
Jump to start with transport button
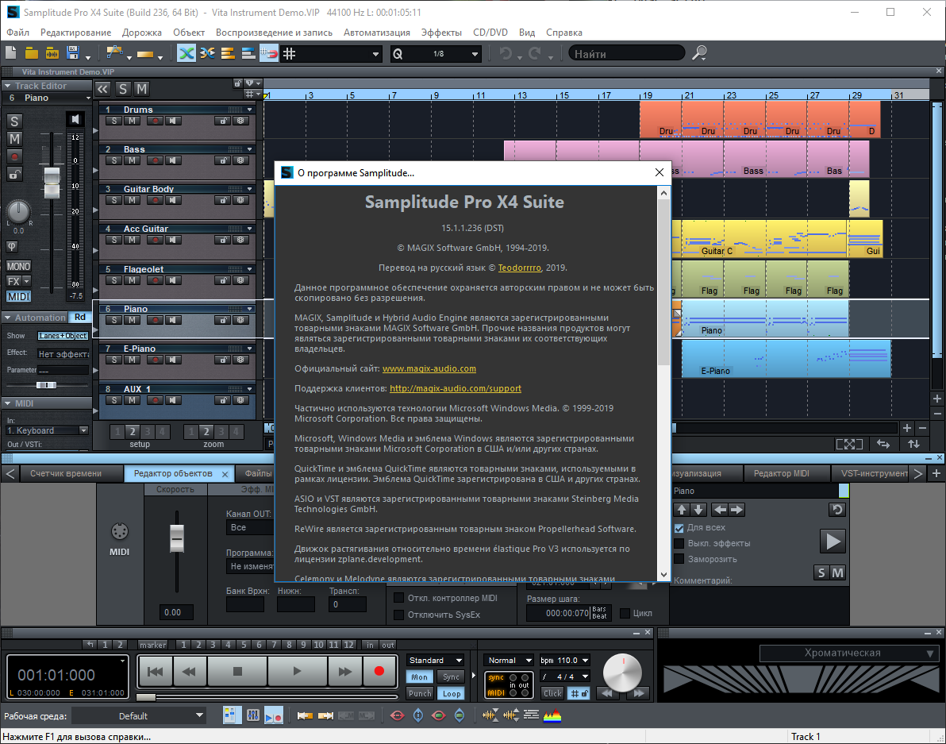pyautogui.click(x=155, y=671)
